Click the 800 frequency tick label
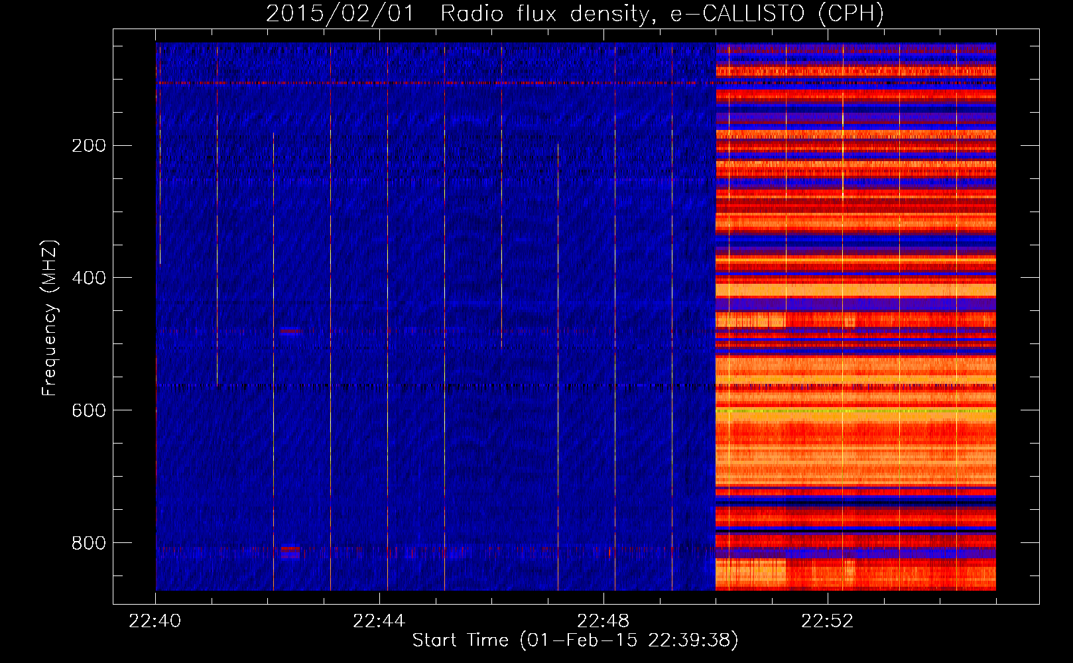The width and height of the screenshot is (1073, 663). click(89, 543)
